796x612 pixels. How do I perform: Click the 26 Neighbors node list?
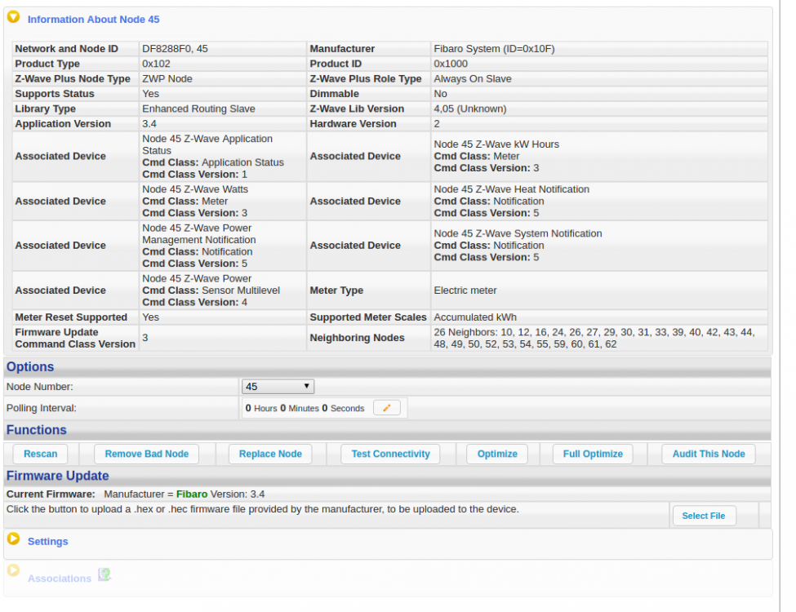[x=598, y=338]
